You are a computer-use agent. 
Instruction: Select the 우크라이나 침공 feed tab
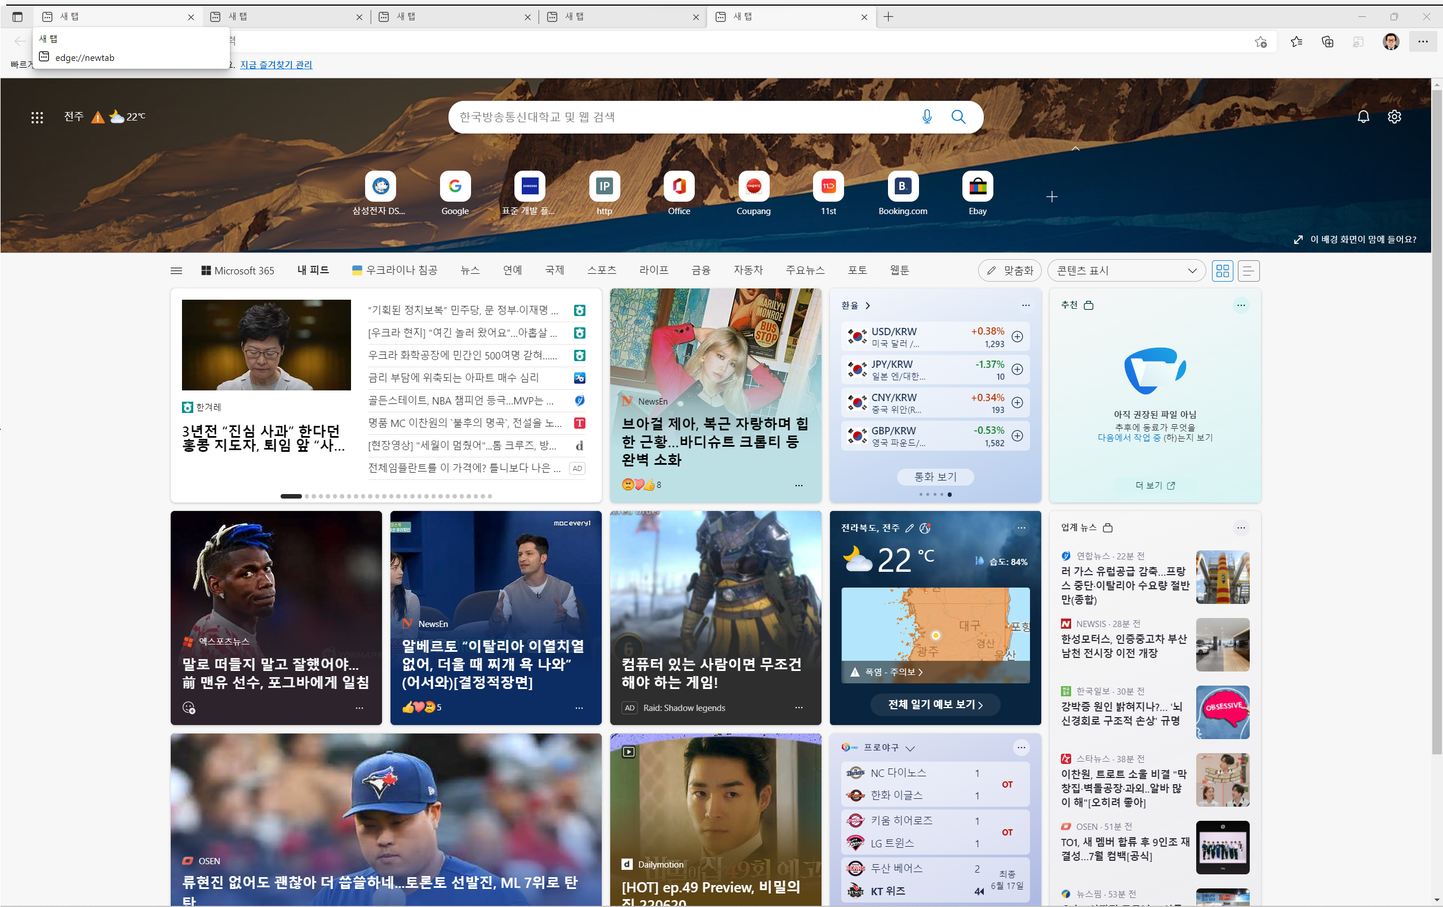tap(395, 270)
